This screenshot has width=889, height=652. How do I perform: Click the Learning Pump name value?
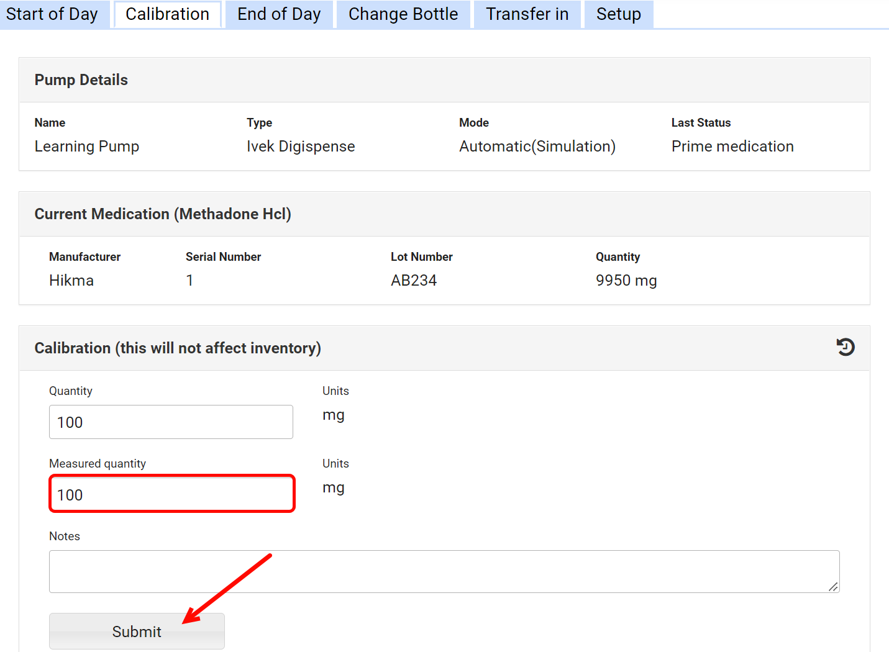[x=87, y=147]
